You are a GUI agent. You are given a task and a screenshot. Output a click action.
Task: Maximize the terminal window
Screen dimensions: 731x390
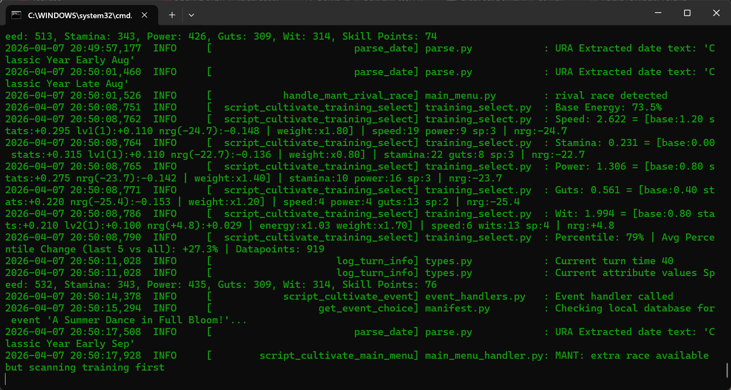coord(687,13)
